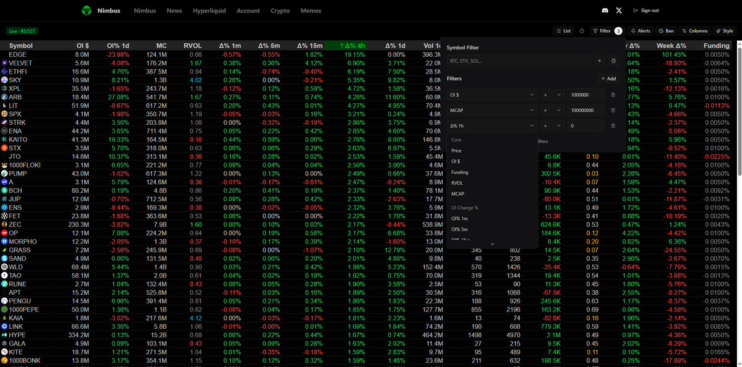Viewport: 742px width, 367px height.
Task: Click the OP coin icon
Action: (x=4, y=233)
